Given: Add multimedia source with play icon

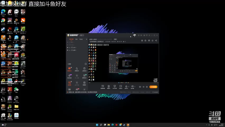Looking at the screenshot, I should [x=121, y=87].
